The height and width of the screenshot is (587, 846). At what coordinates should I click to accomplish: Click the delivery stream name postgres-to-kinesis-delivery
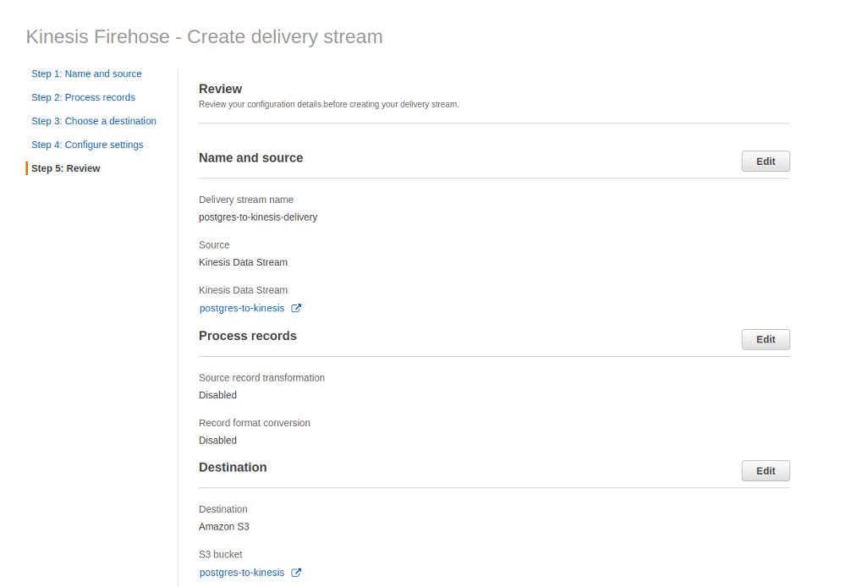tap(258, 217)
